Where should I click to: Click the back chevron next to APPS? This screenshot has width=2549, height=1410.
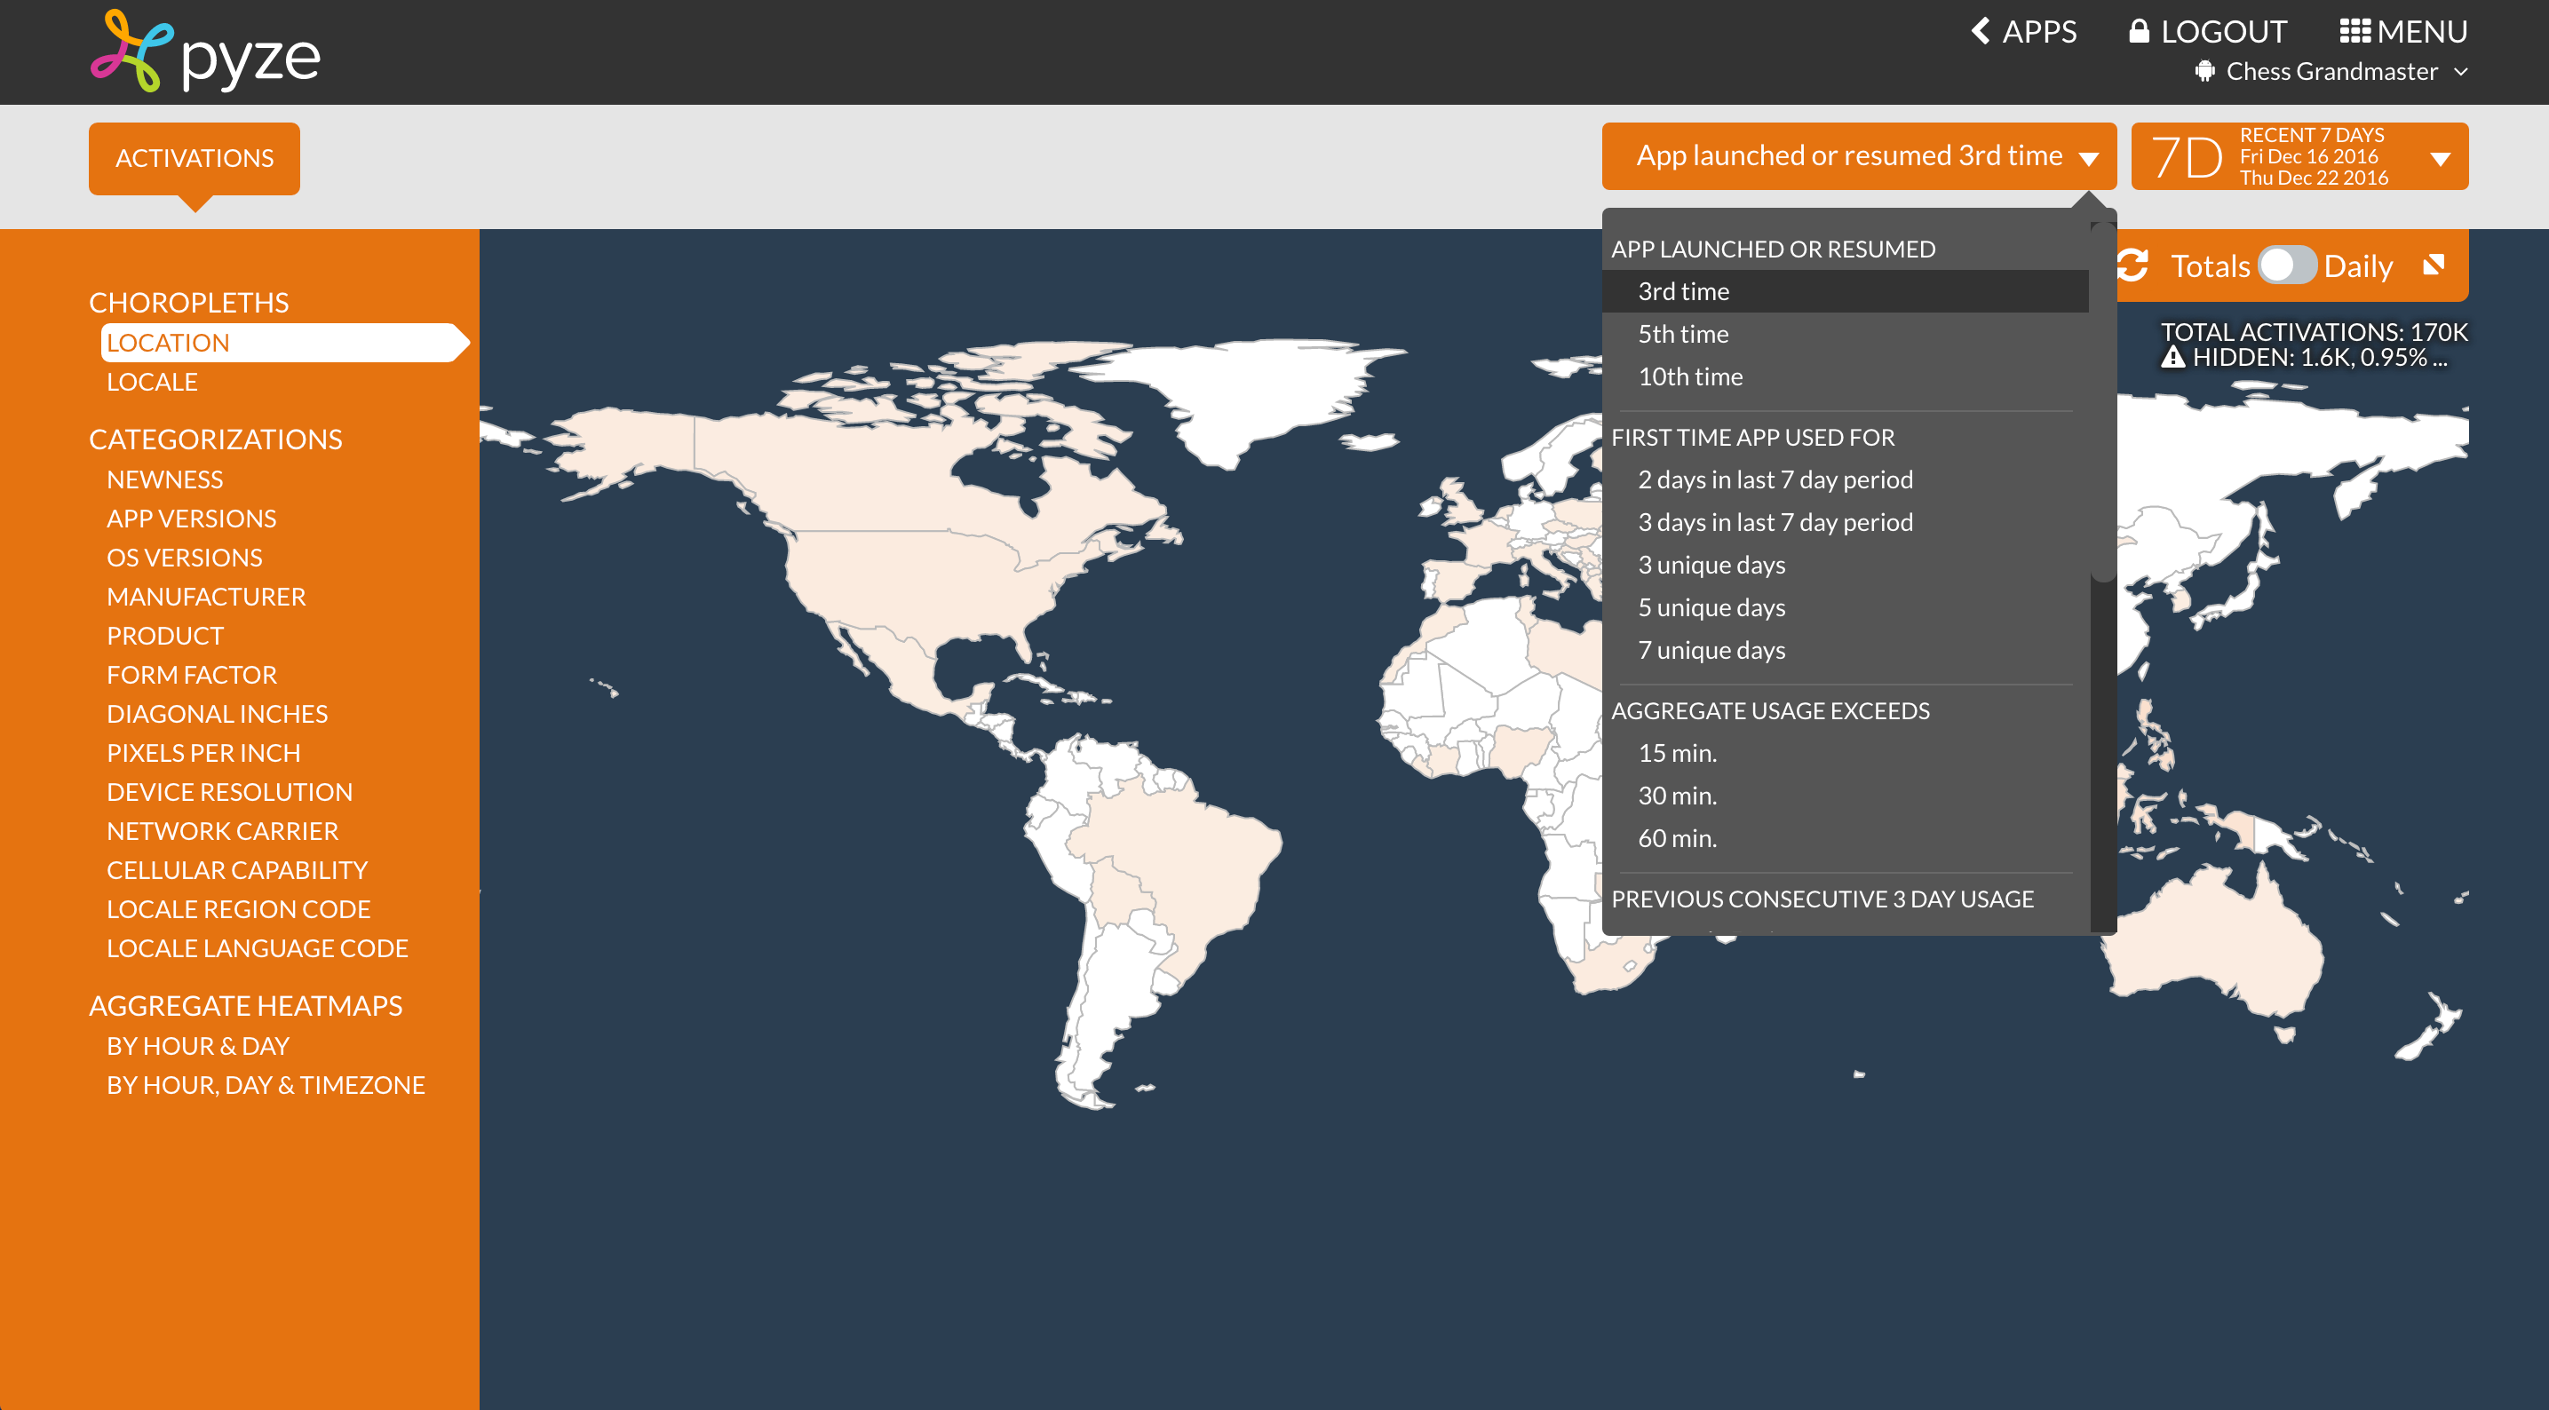tap(1980, 32)
